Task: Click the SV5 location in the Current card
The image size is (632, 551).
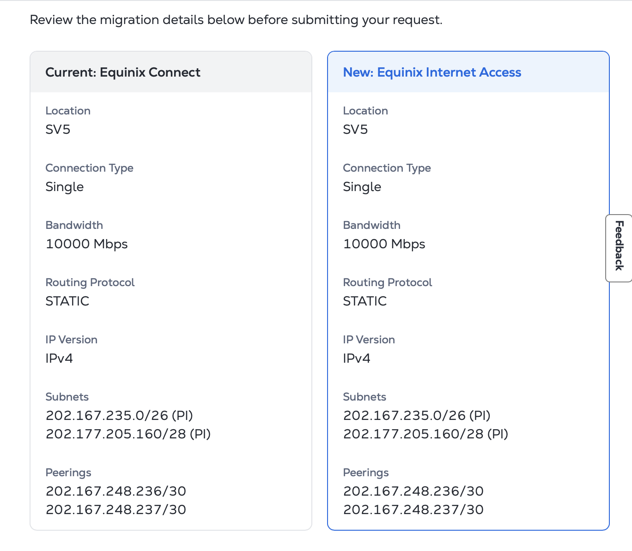Action: [x=58, y=129]
